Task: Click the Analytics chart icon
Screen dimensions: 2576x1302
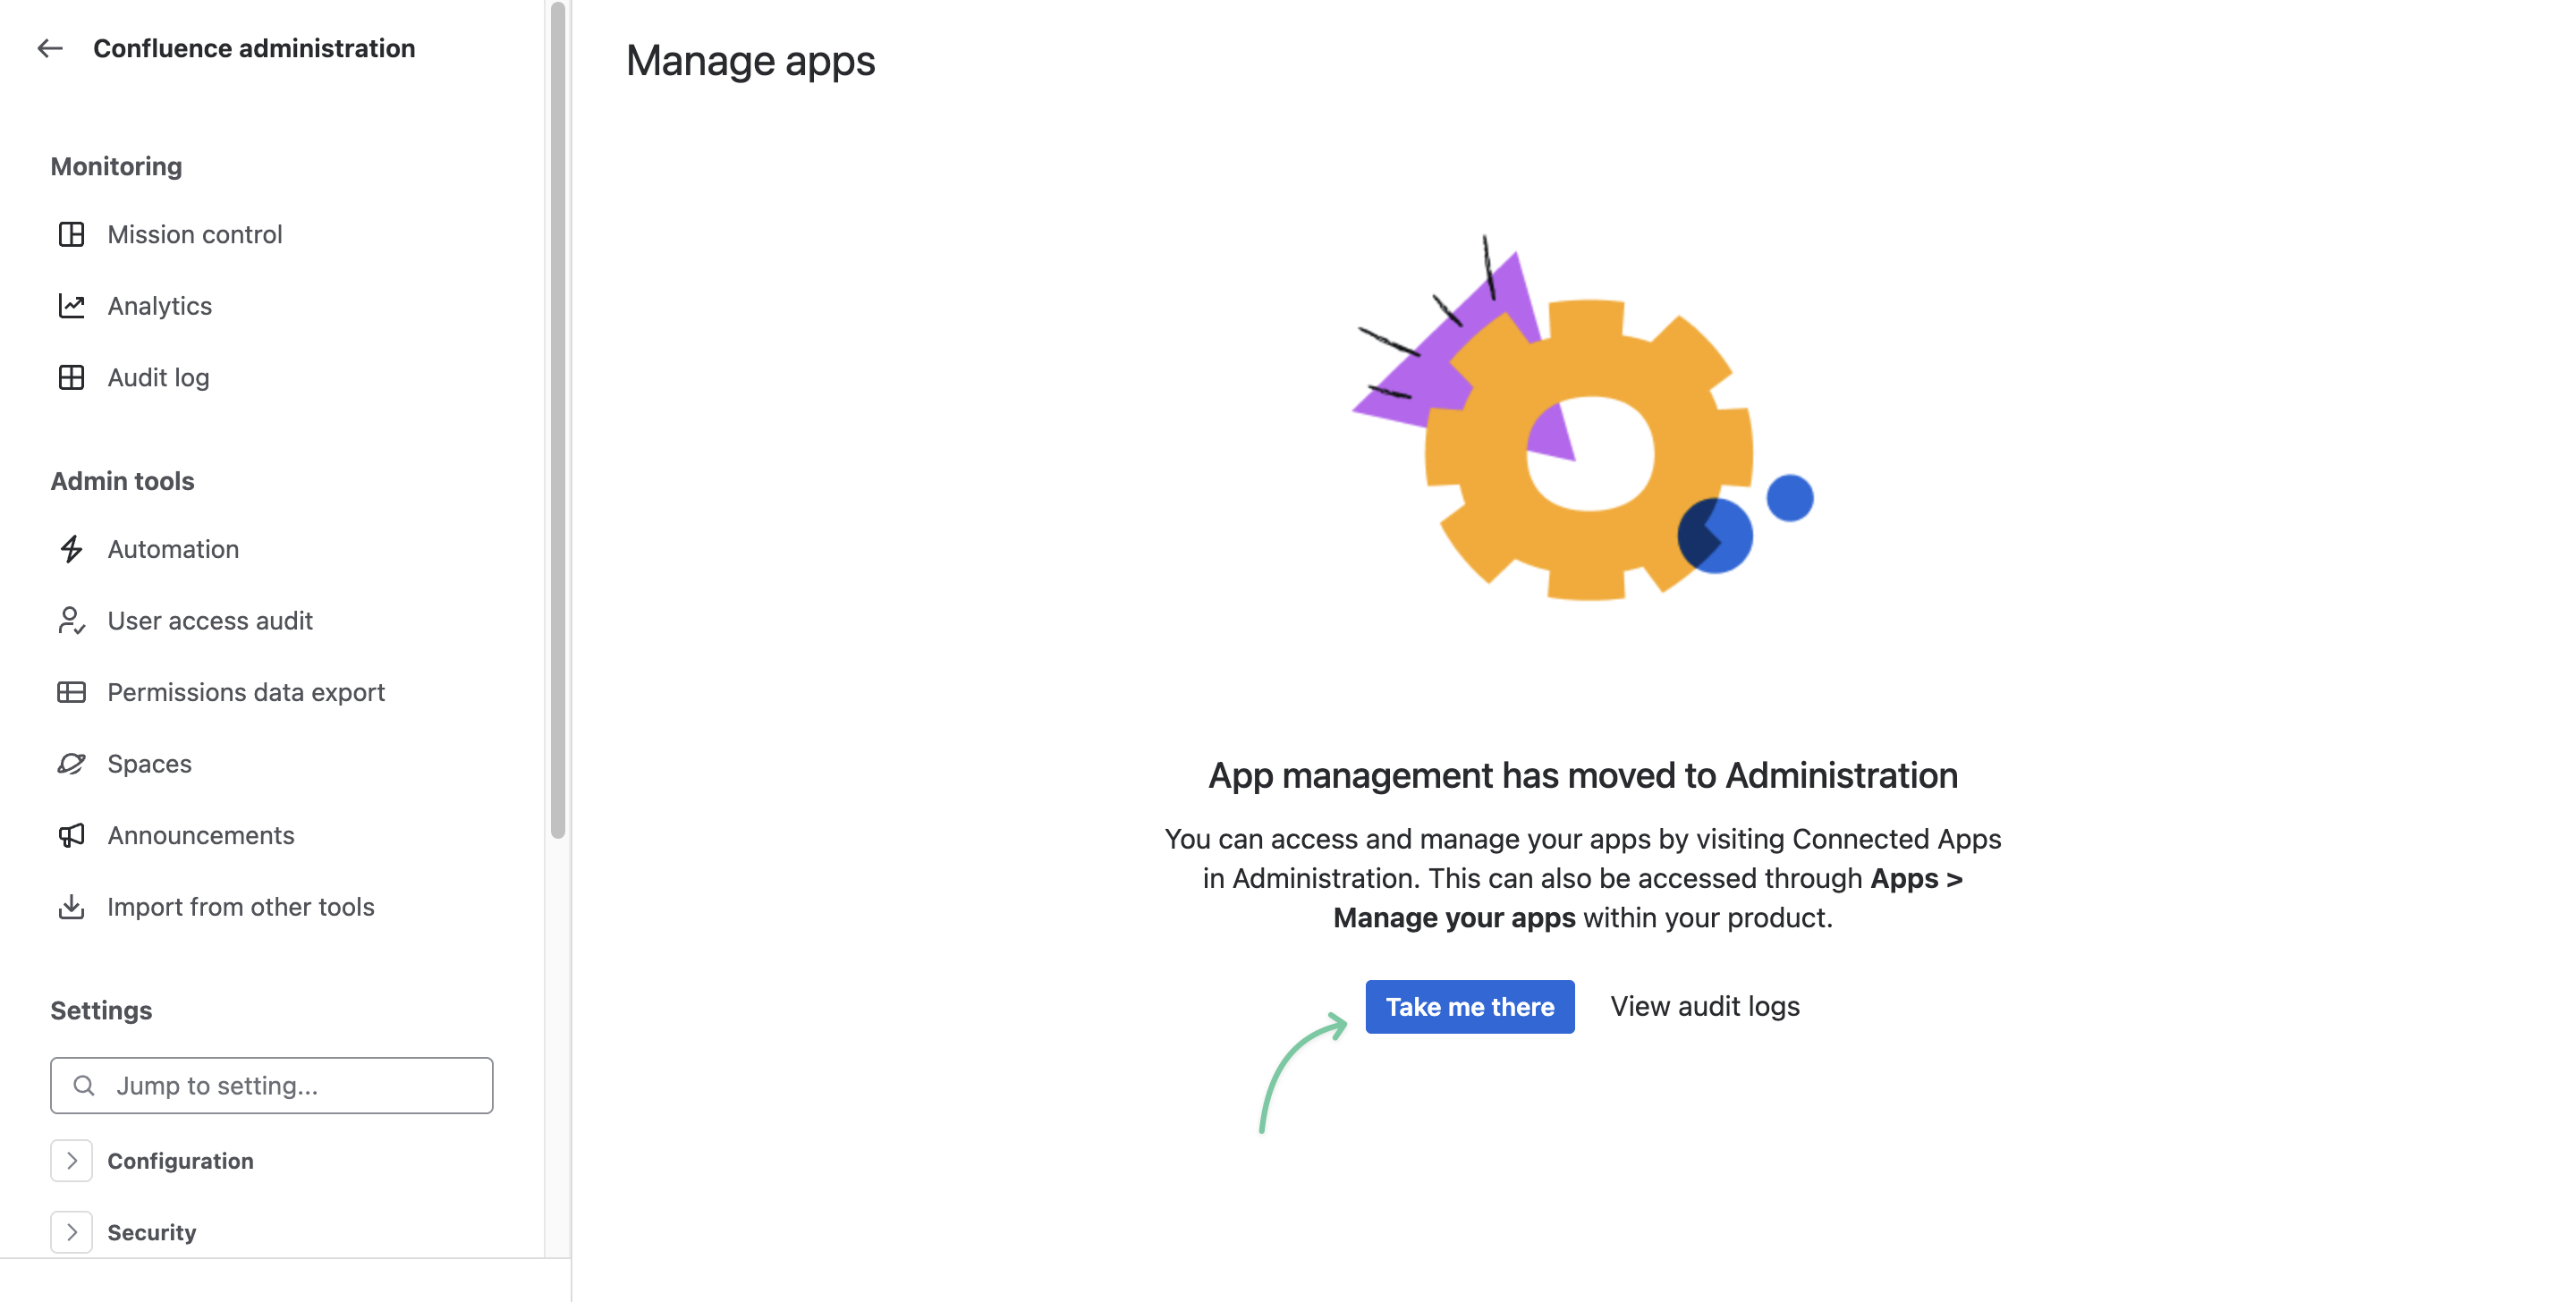Action: [x=71, y=306]
